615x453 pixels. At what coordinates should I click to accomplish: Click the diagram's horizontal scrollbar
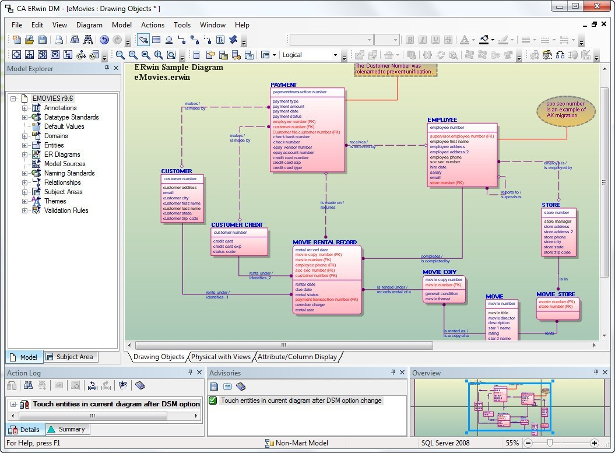tap(283, 345)
